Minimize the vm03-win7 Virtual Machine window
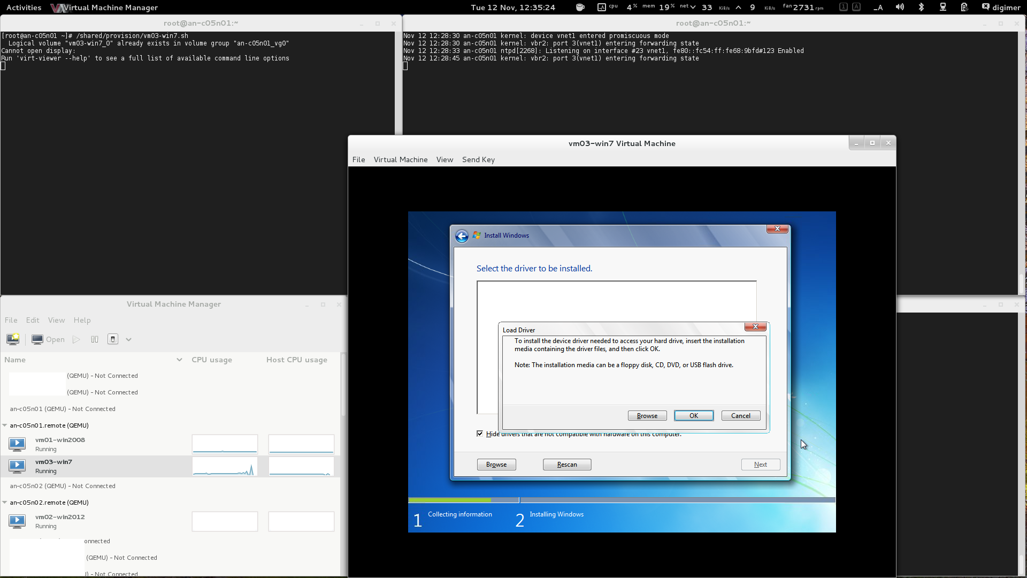This screenshot has width=1027, height=578. coord(856,143)
